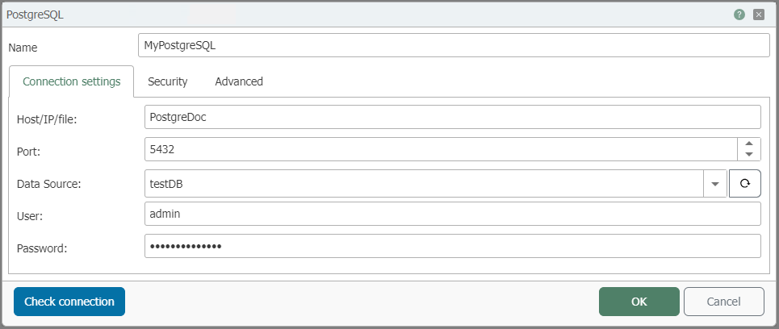Focus the Name field with MyPostgreSQL

tap(454, 46)
